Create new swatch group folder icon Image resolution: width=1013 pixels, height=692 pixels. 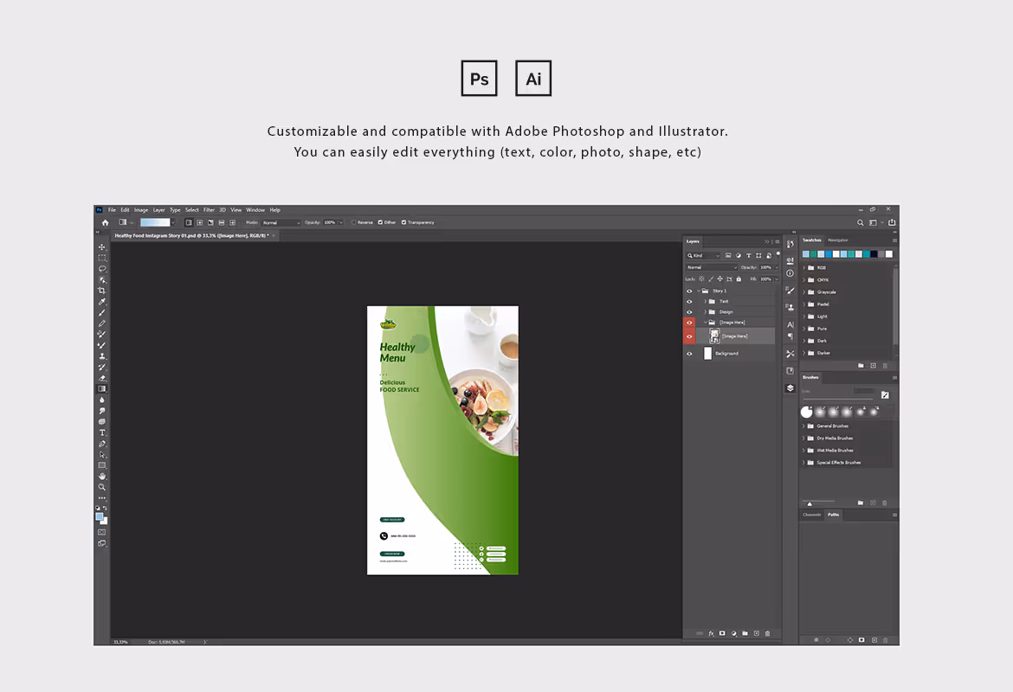(x=861, y=365)
